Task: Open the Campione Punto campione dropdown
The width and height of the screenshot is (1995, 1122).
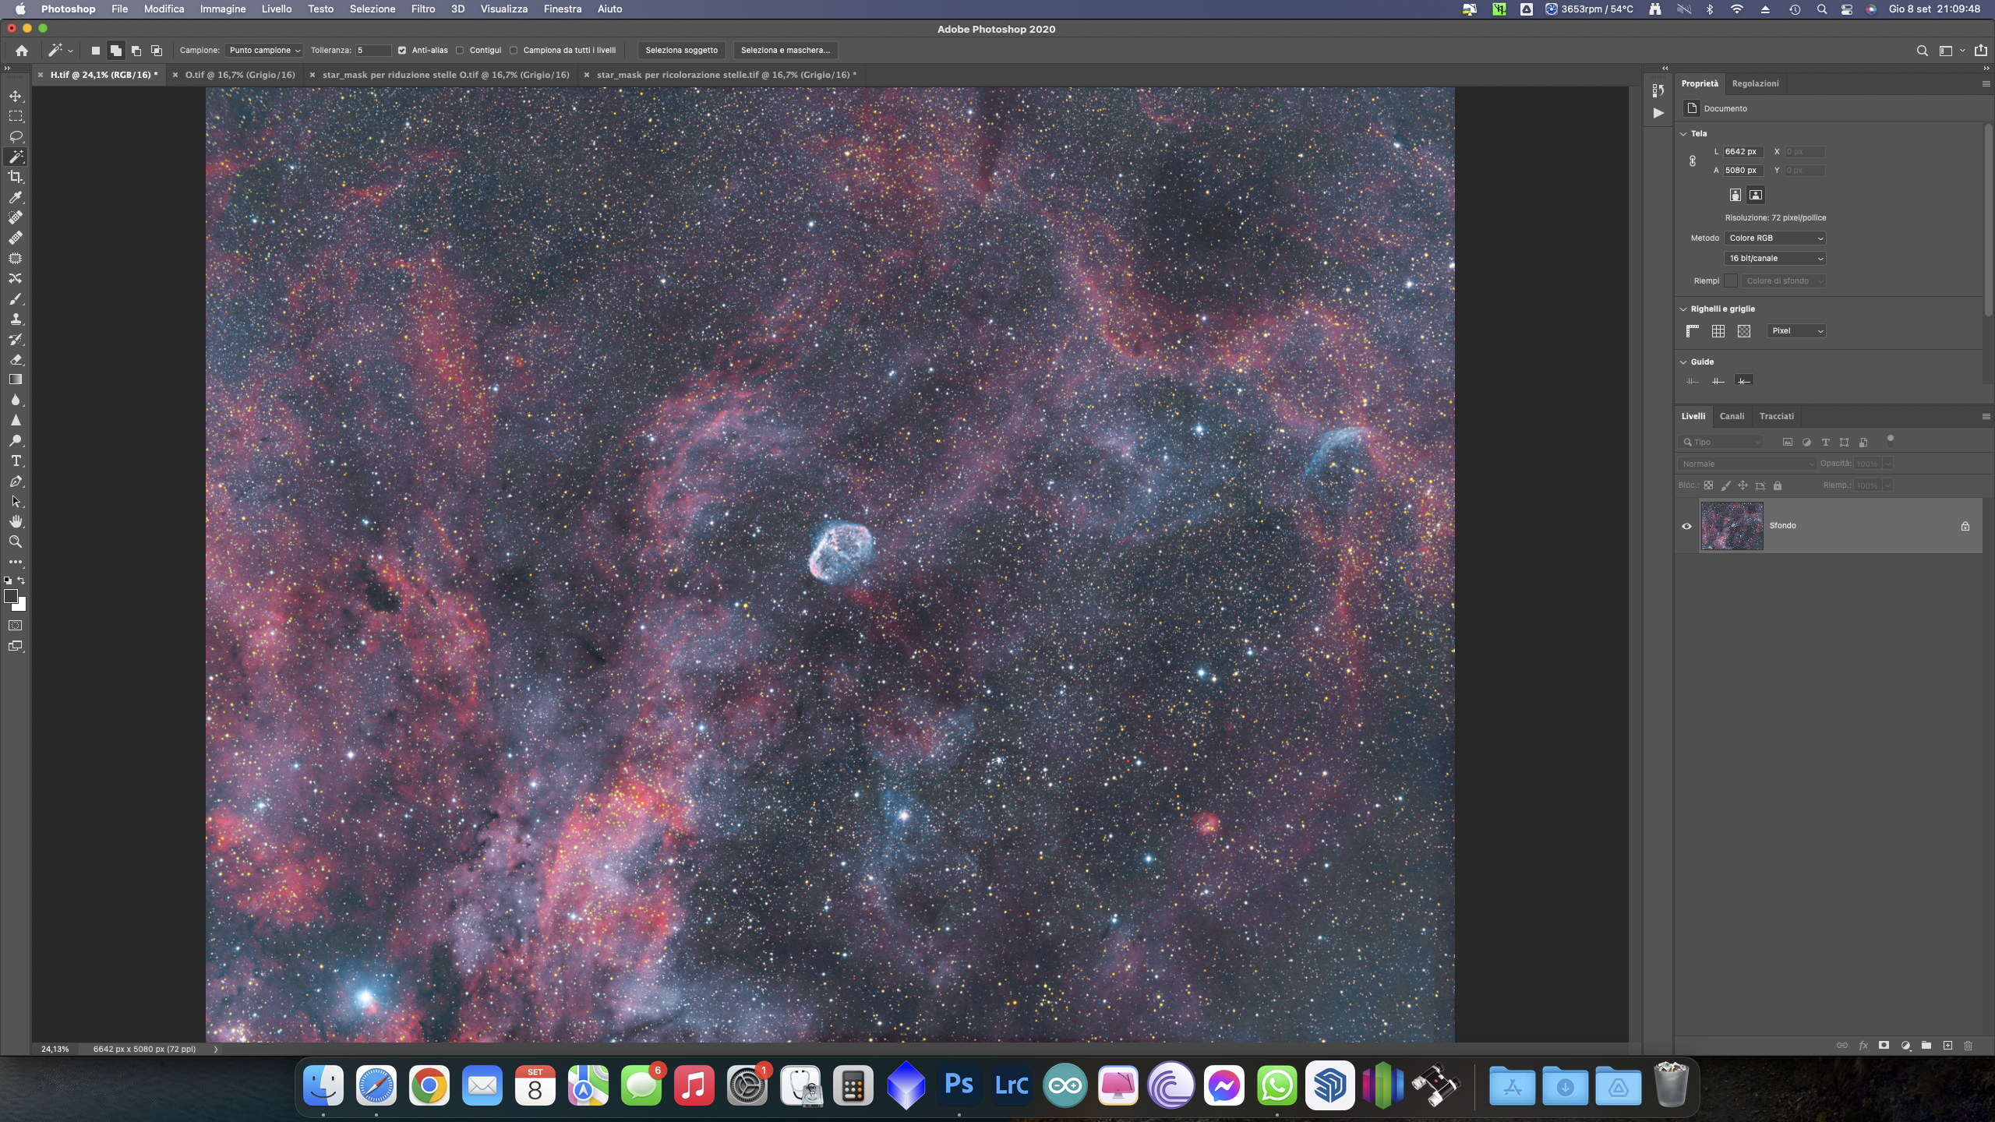Action: [264, 51]
